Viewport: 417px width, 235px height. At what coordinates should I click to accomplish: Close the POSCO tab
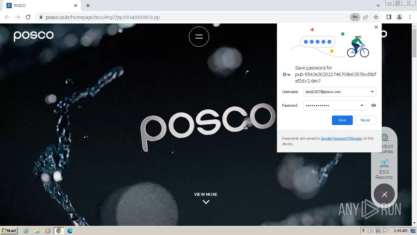tap(76, 6)
